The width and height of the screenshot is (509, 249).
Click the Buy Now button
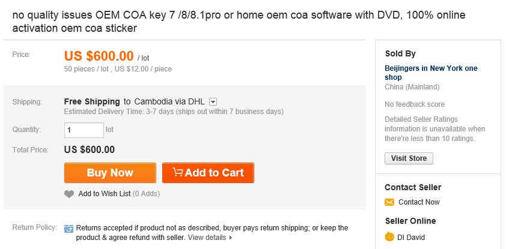click(110, 173)
